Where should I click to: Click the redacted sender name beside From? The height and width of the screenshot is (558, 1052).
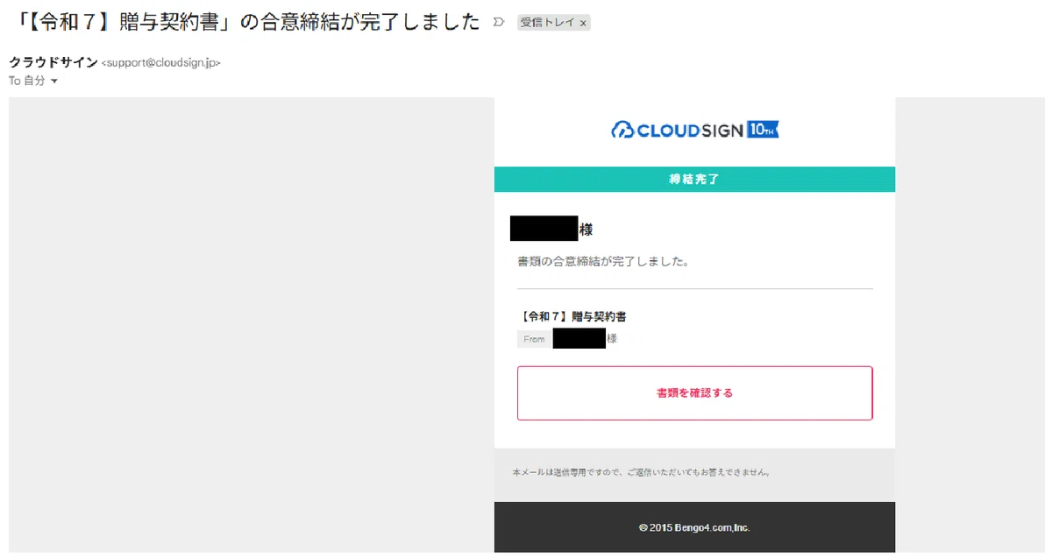pyautogui.click(x=579, y=338)
